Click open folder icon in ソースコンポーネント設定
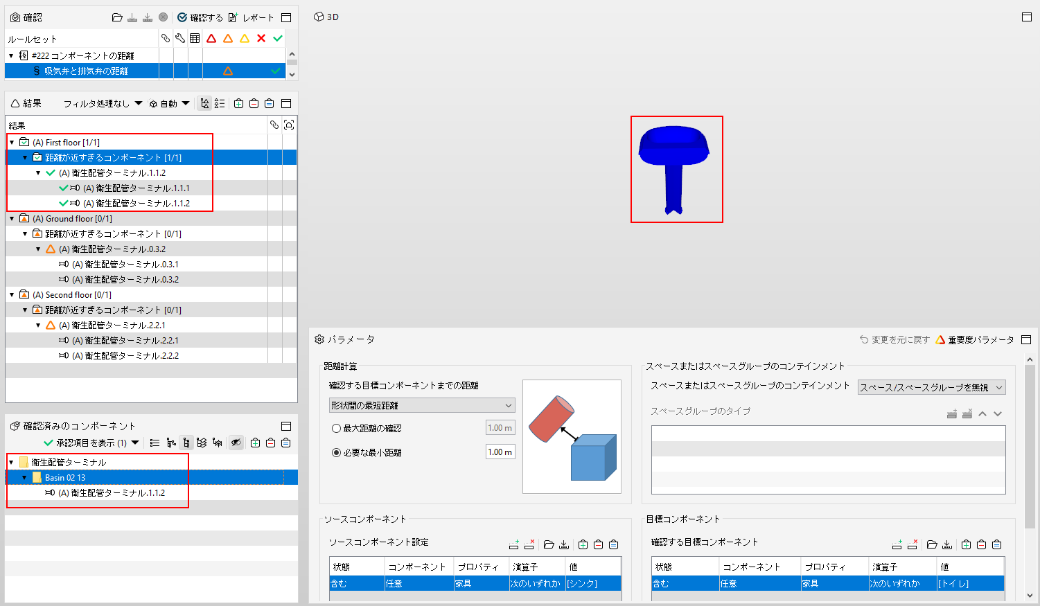This screenshot has height=606, width=1040. click(x=549, y=544)
